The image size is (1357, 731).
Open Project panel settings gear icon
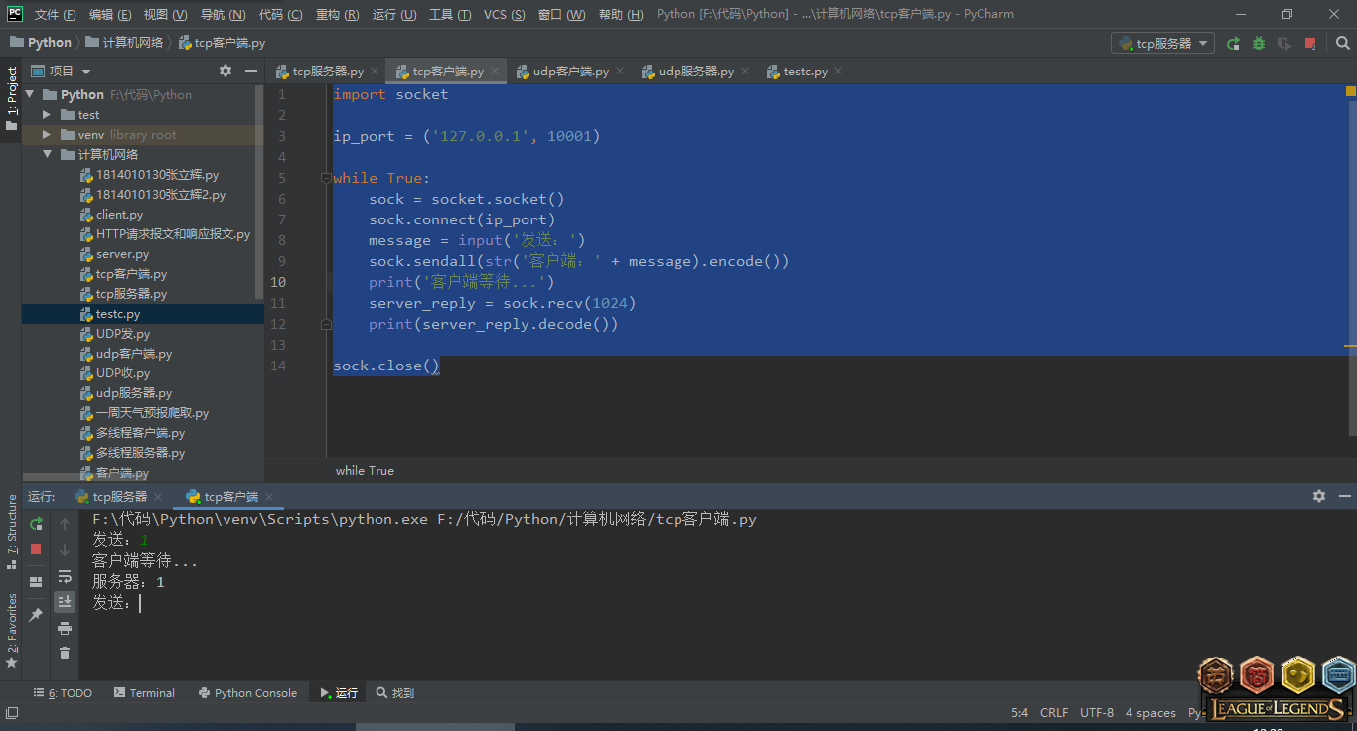point(226,71)
